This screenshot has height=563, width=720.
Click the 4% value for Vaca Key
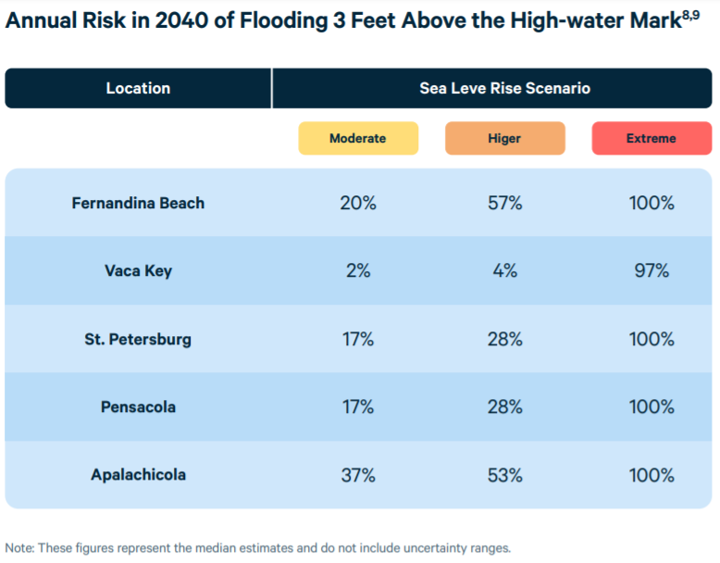point(504,271)
